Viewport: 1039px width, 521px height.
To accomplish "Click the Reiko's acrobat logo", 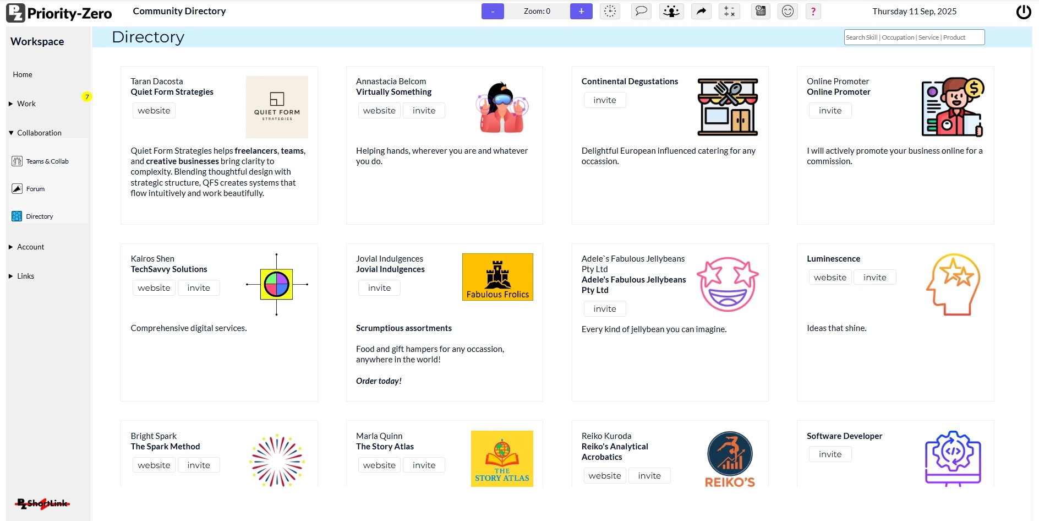I will click(730, 459).
